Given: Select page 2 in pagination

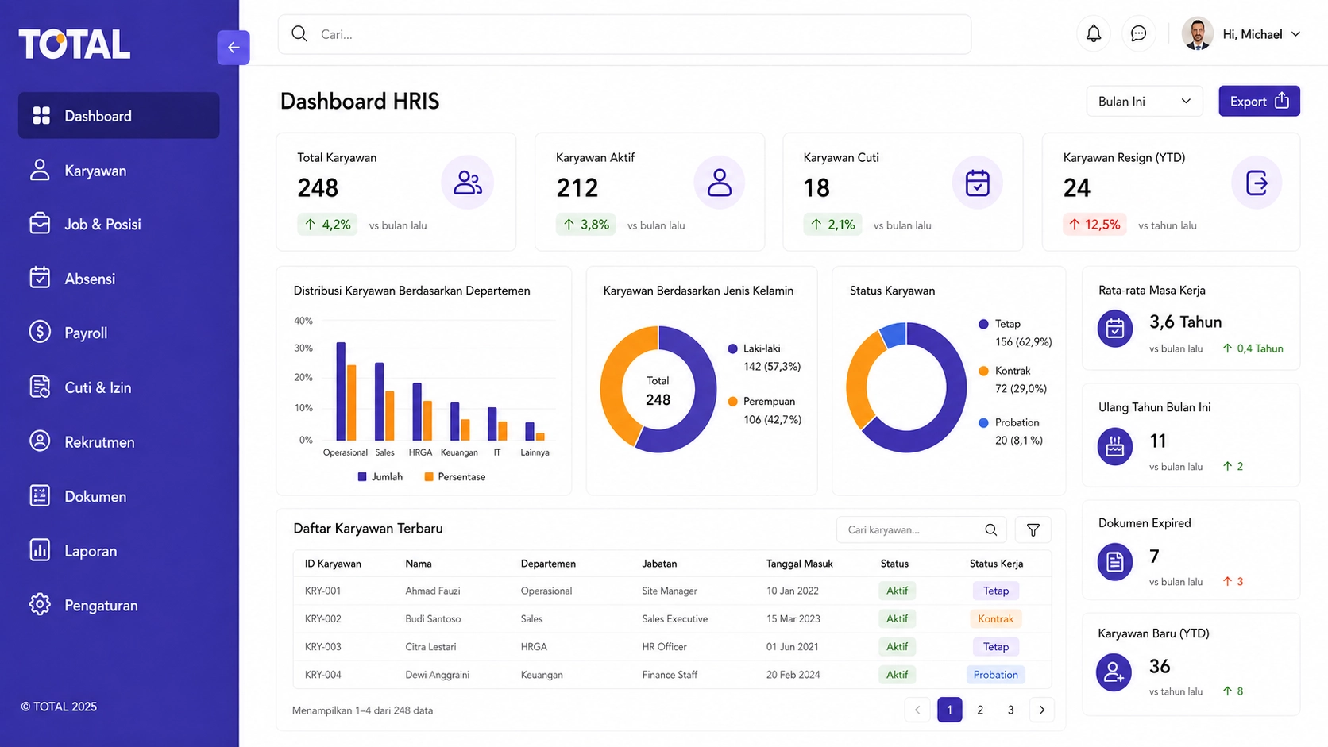Looking at the screenshot, I should pos(980,710).
